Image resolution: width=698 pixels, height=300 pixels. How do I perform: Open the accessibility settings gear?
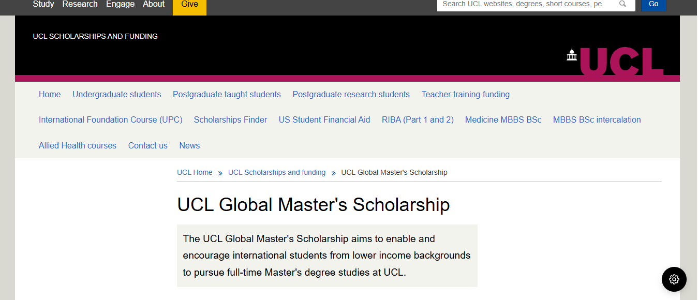tap(674, 279)
